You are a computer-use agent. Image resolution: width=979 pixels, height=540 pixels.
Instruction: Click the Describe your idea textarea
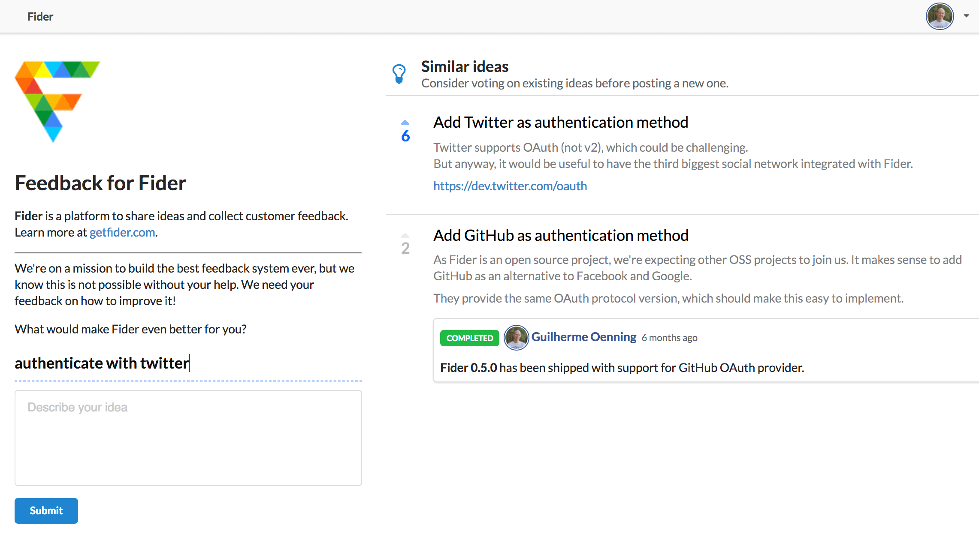(188, 438)
